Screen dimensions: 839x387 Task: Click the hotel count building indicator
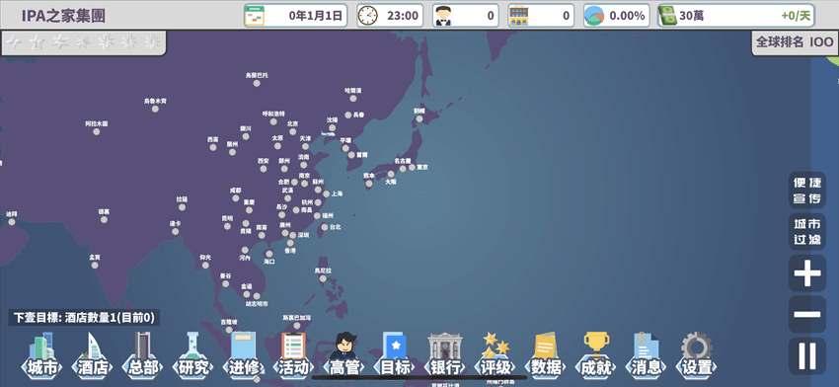coord(541,16)
